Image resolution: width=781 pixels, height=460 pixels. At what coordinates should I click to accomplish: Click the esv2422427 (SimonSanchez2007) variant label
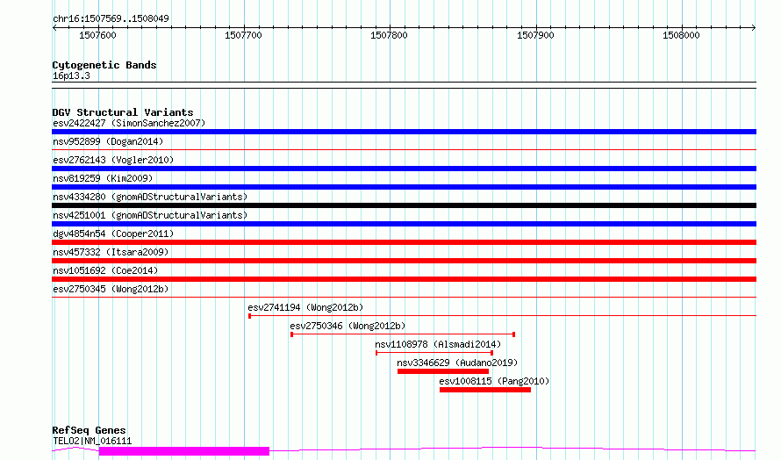[129, 123]
